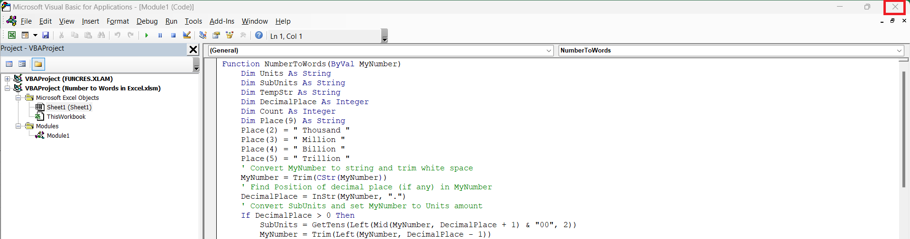Click the Redo arrow icon
910x239 pixels.
130,35
